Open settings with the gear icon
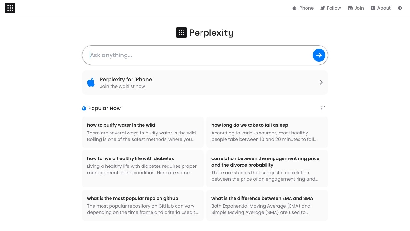This screenshot has height=231, width=410. pyautogui.click(x=400, y=8)
